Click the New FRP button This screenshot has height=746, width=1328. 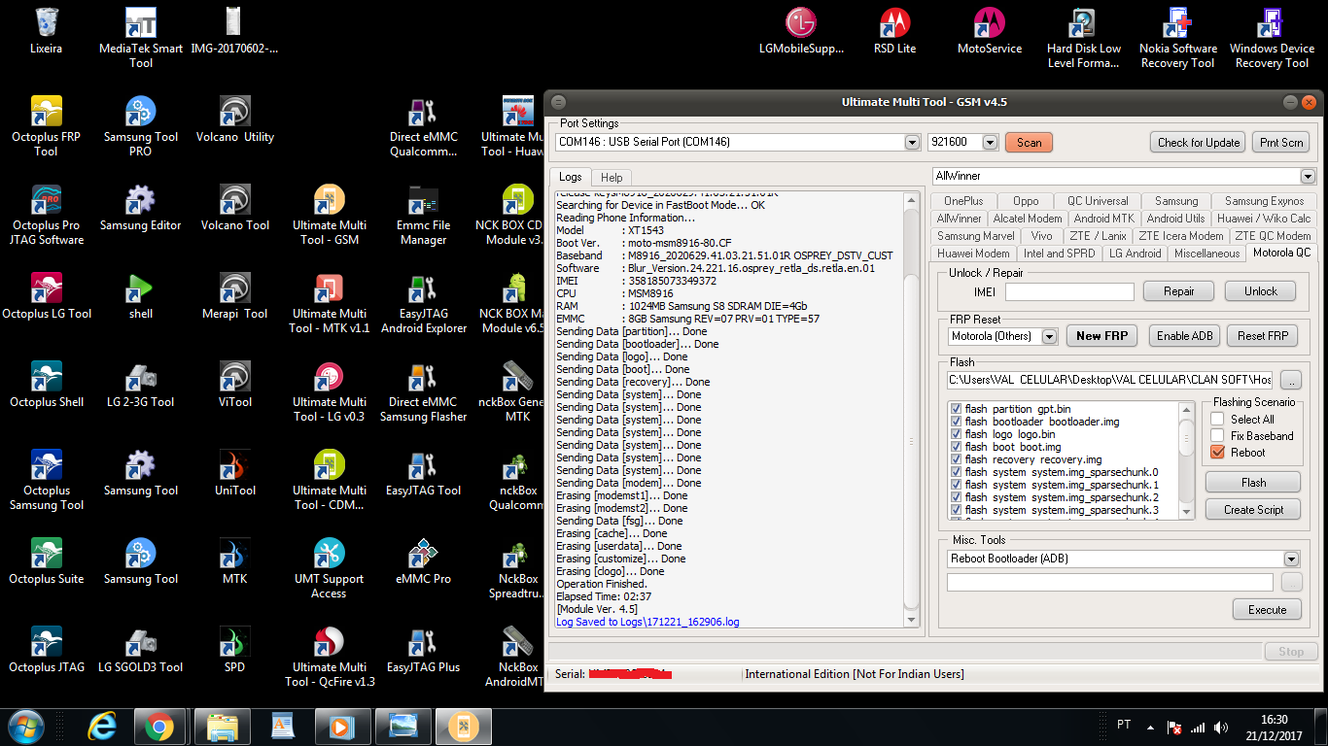point(1102,335)
